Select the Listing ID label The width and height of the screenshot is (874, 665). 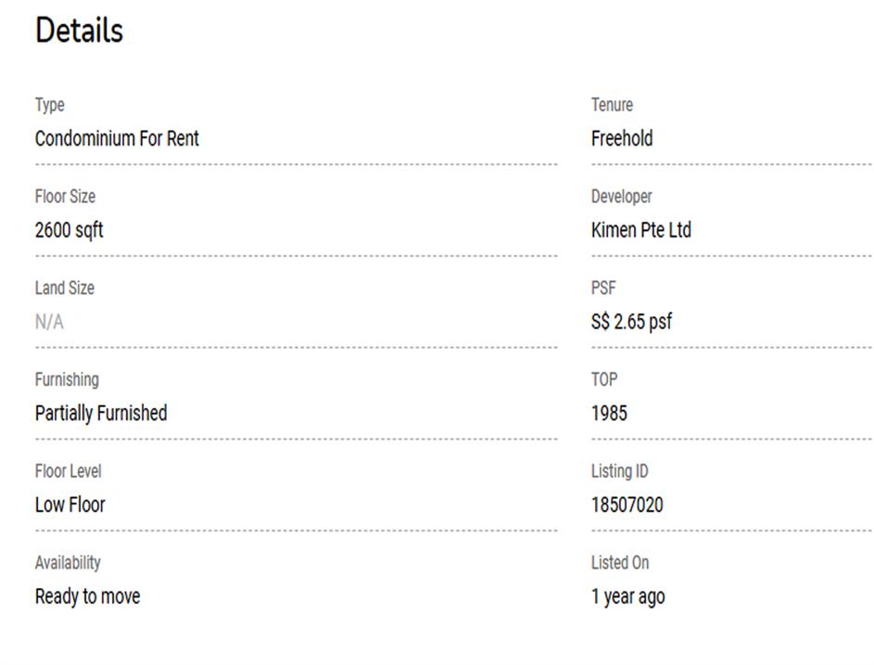pyautogui.click(x=620, y=471)
